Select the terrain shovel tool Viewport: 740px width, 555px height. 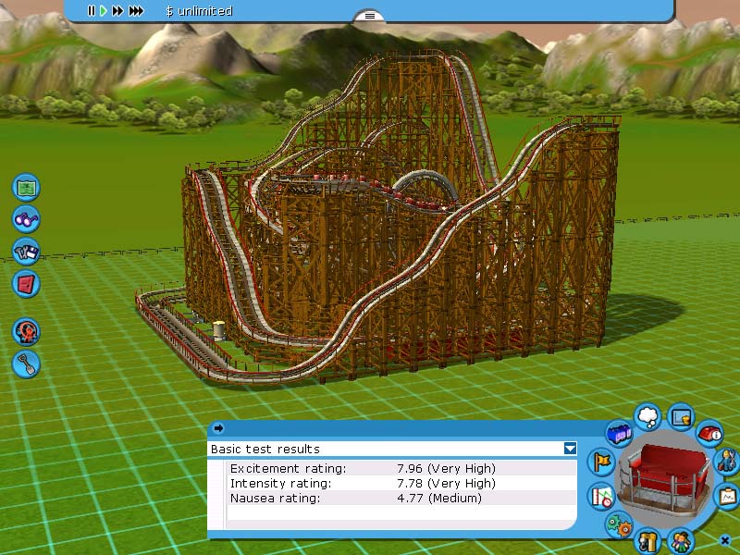(x=27, y=364)
